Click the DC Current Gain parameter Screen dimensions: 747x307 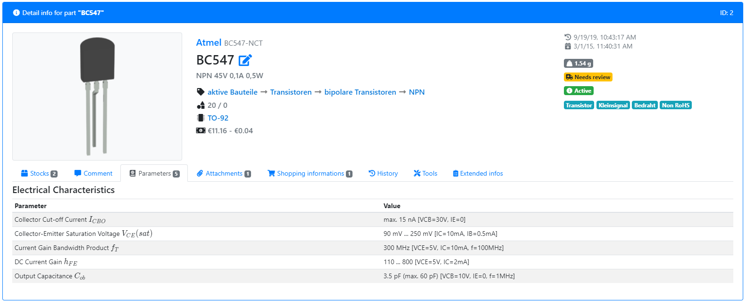tap(46, 262)
